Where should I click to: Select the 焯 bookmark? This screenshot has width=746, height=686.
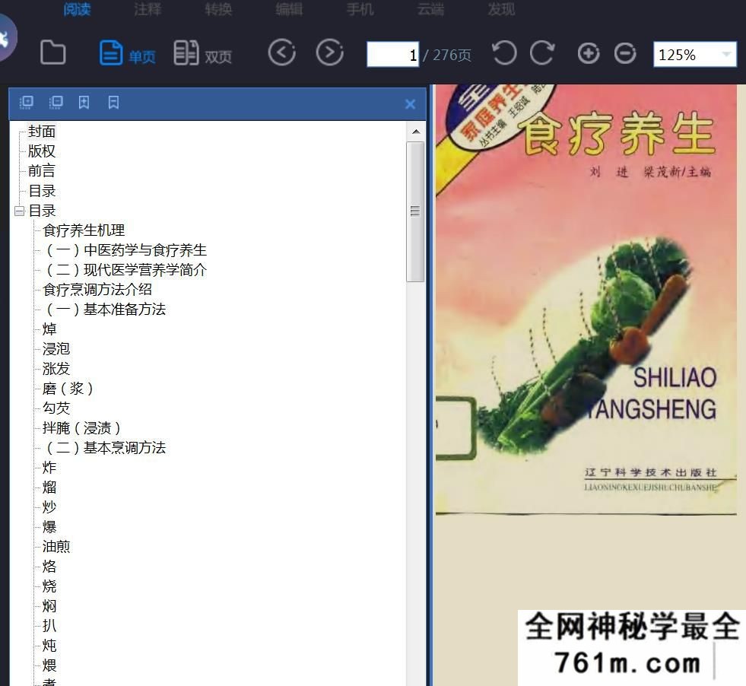click(x=49, y=329)
